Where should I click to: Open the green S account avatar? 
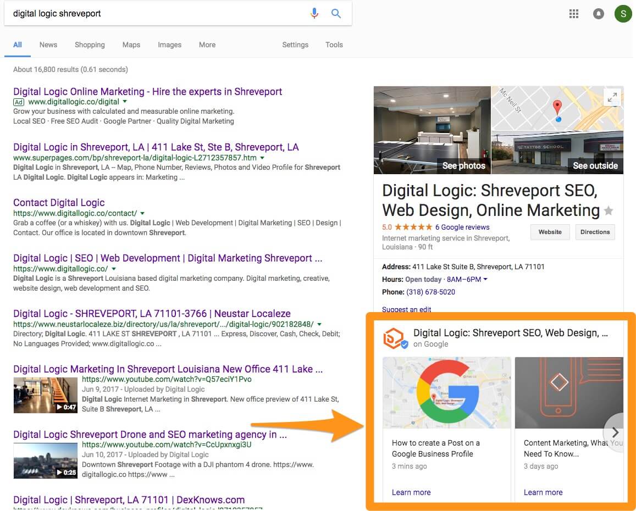pyautogui.click(x=623, y=14)
